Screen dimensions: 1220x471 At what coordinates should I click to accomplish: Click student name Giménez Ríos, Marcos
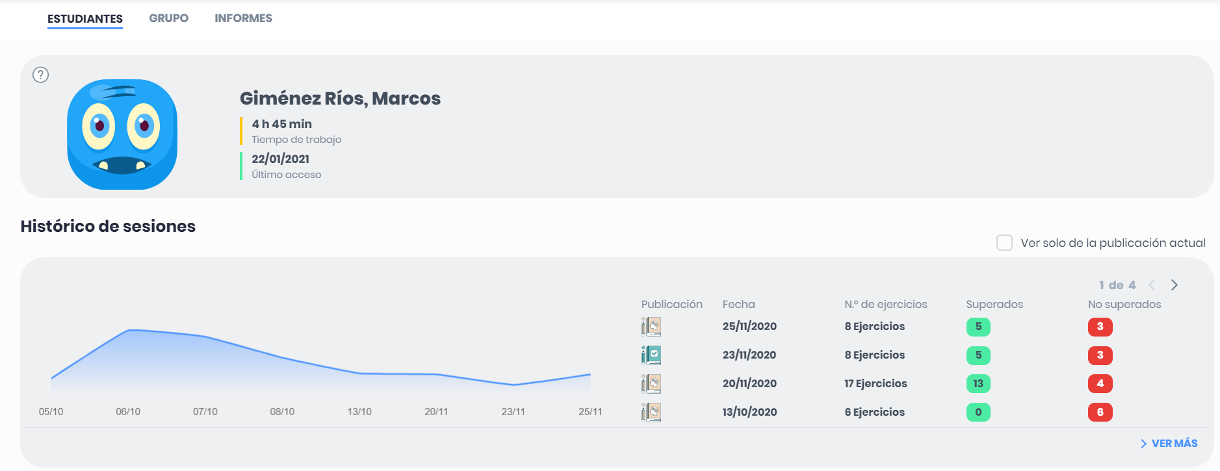pos(340,98)
